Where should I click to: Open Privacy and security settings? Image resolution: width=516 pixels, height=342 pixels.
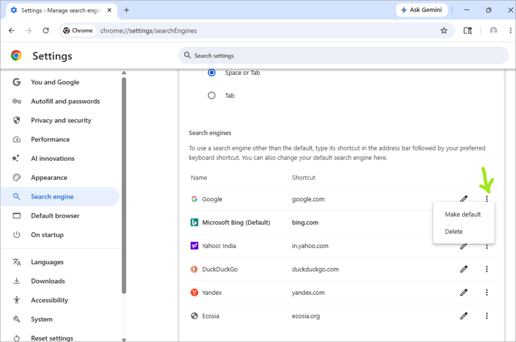tap(61, 120)
